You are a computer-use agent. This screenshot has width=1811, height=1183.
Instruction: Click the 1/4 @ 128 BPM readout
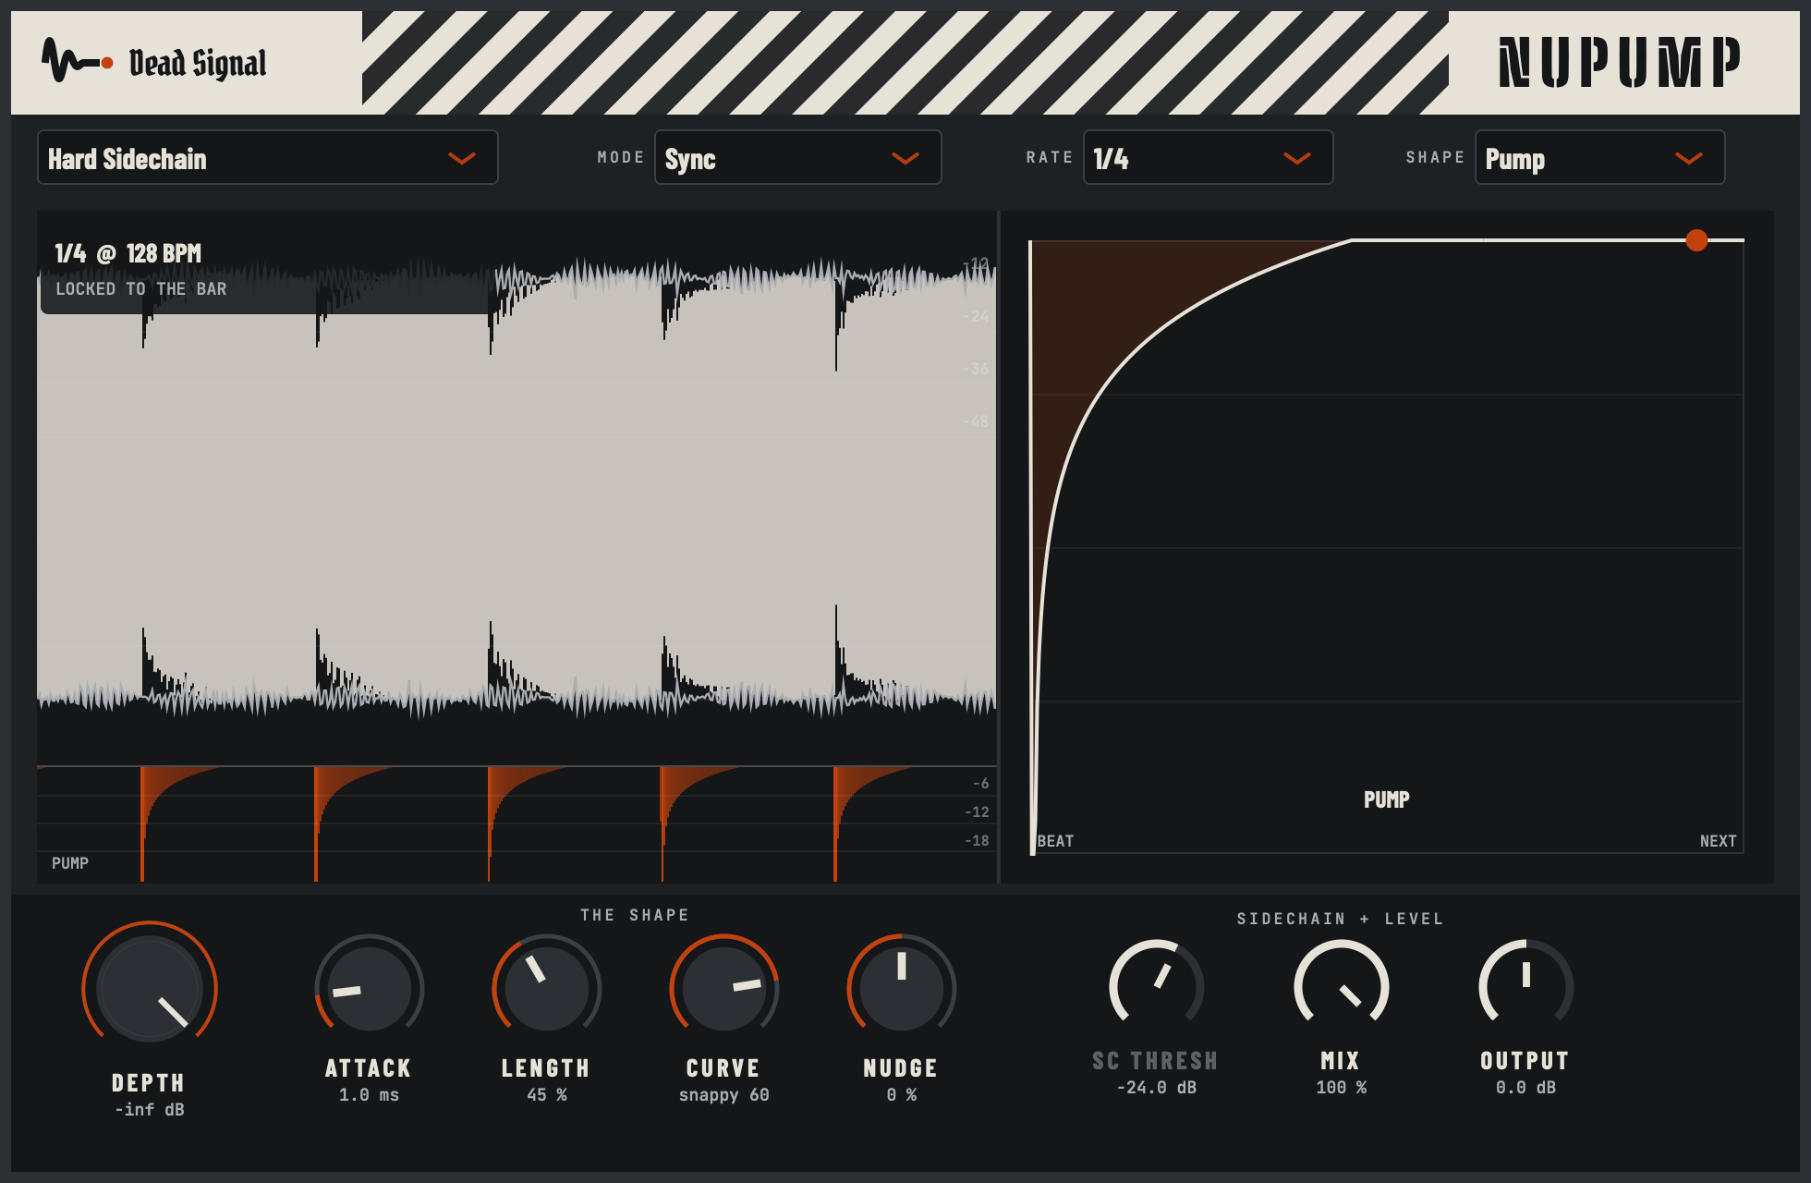click(x=128, y=253)
